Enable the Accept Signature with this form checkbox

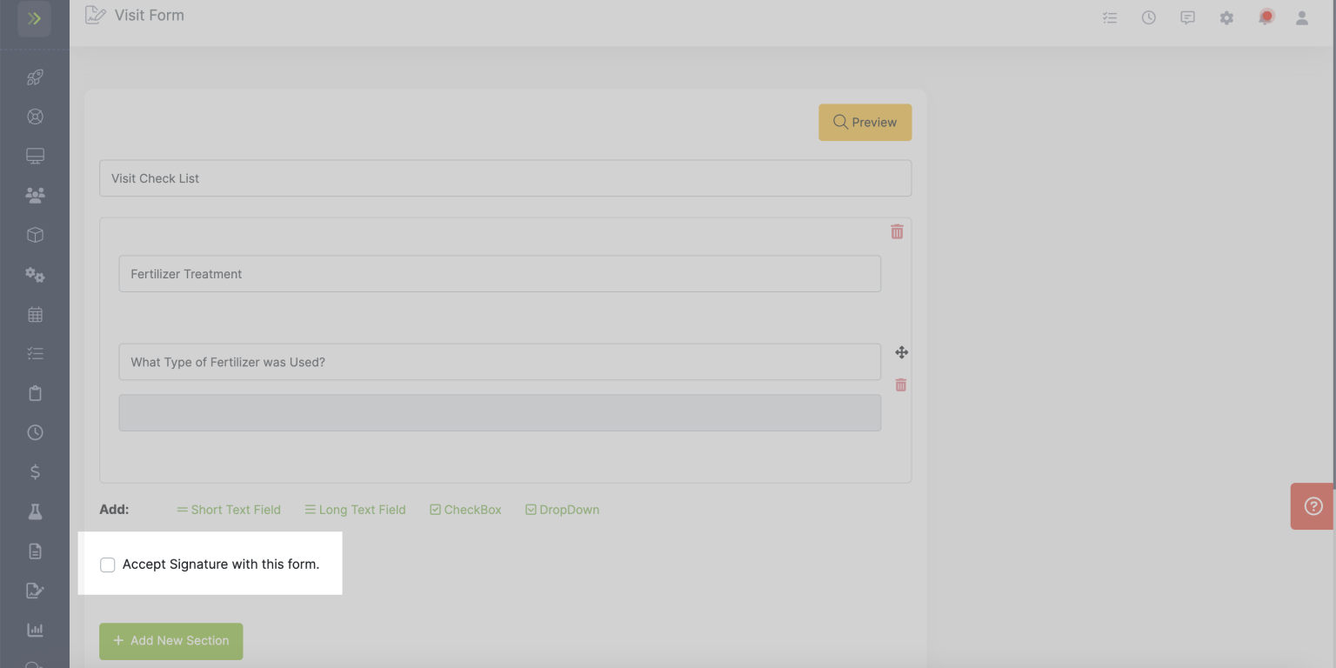point(107,564)
